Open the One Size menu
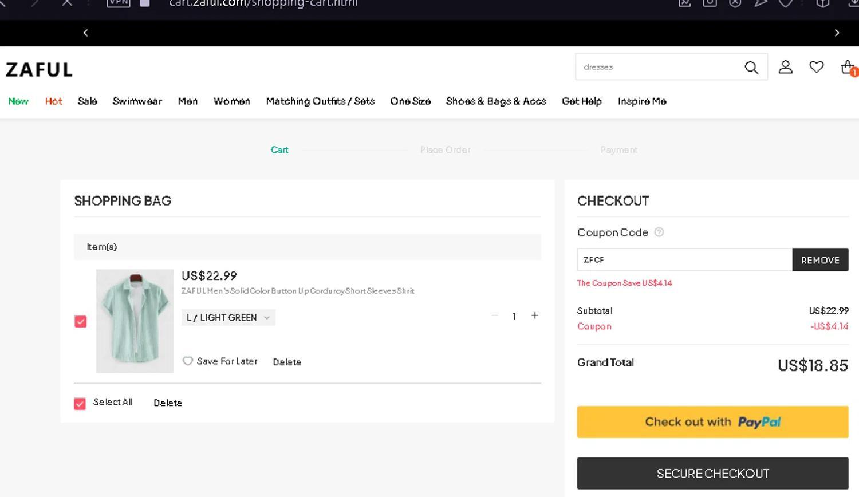Screen dimensions: 859x497 tap(411, 101)
